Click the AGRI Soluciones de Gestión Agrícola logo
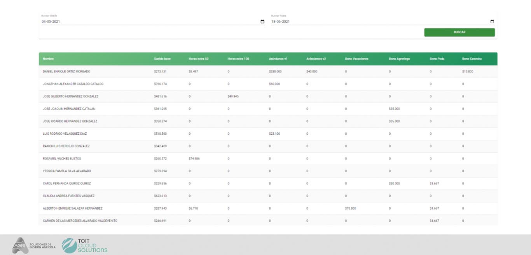Image resolution: width=531 pixels, height=255 pixels. coord(34,245)
